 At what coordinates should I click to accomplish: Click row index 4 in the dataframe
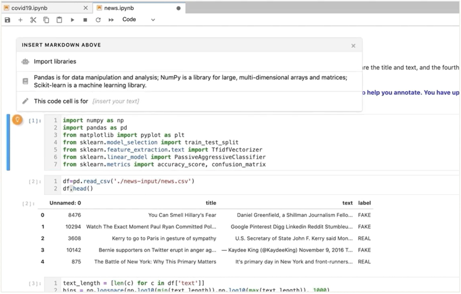42,262
